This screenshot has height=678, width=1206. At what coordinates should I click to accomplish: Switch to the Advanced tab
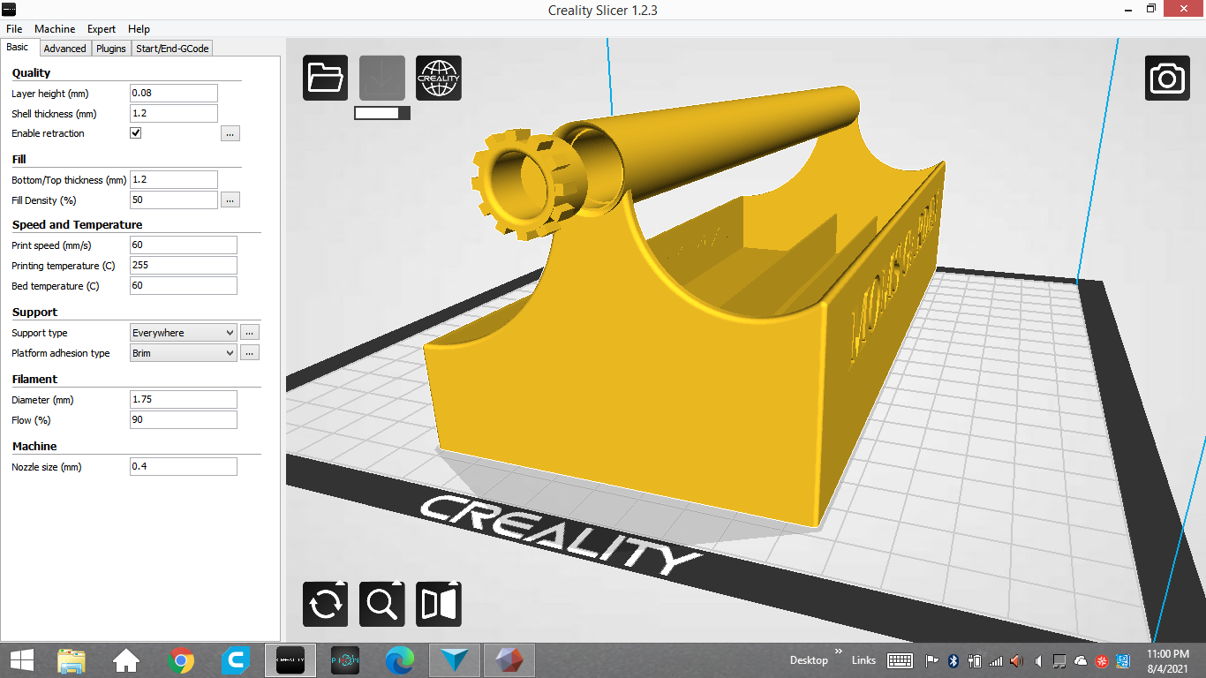(x=64, y=49)
